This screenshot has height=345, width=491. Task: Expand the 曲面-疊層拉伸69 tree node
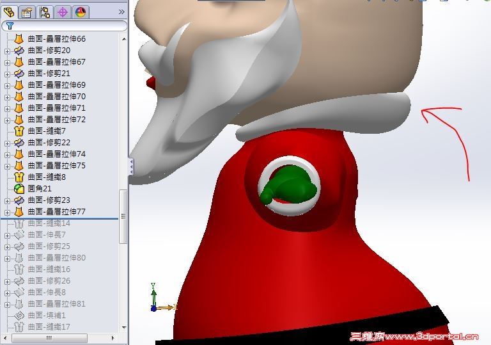pos(7,86)
